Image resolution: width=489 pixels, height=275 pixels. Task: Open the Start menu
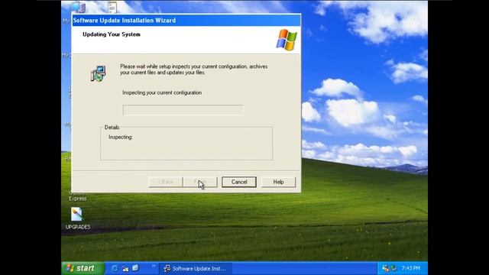tap(83, 268)
